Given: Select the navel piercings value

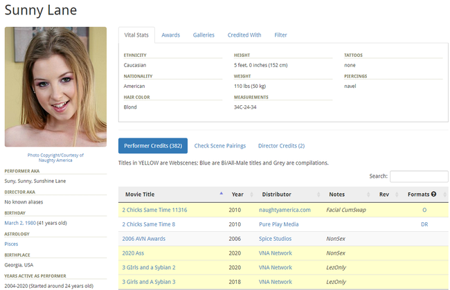Looking at the screenshot, I should pos(350,86).
